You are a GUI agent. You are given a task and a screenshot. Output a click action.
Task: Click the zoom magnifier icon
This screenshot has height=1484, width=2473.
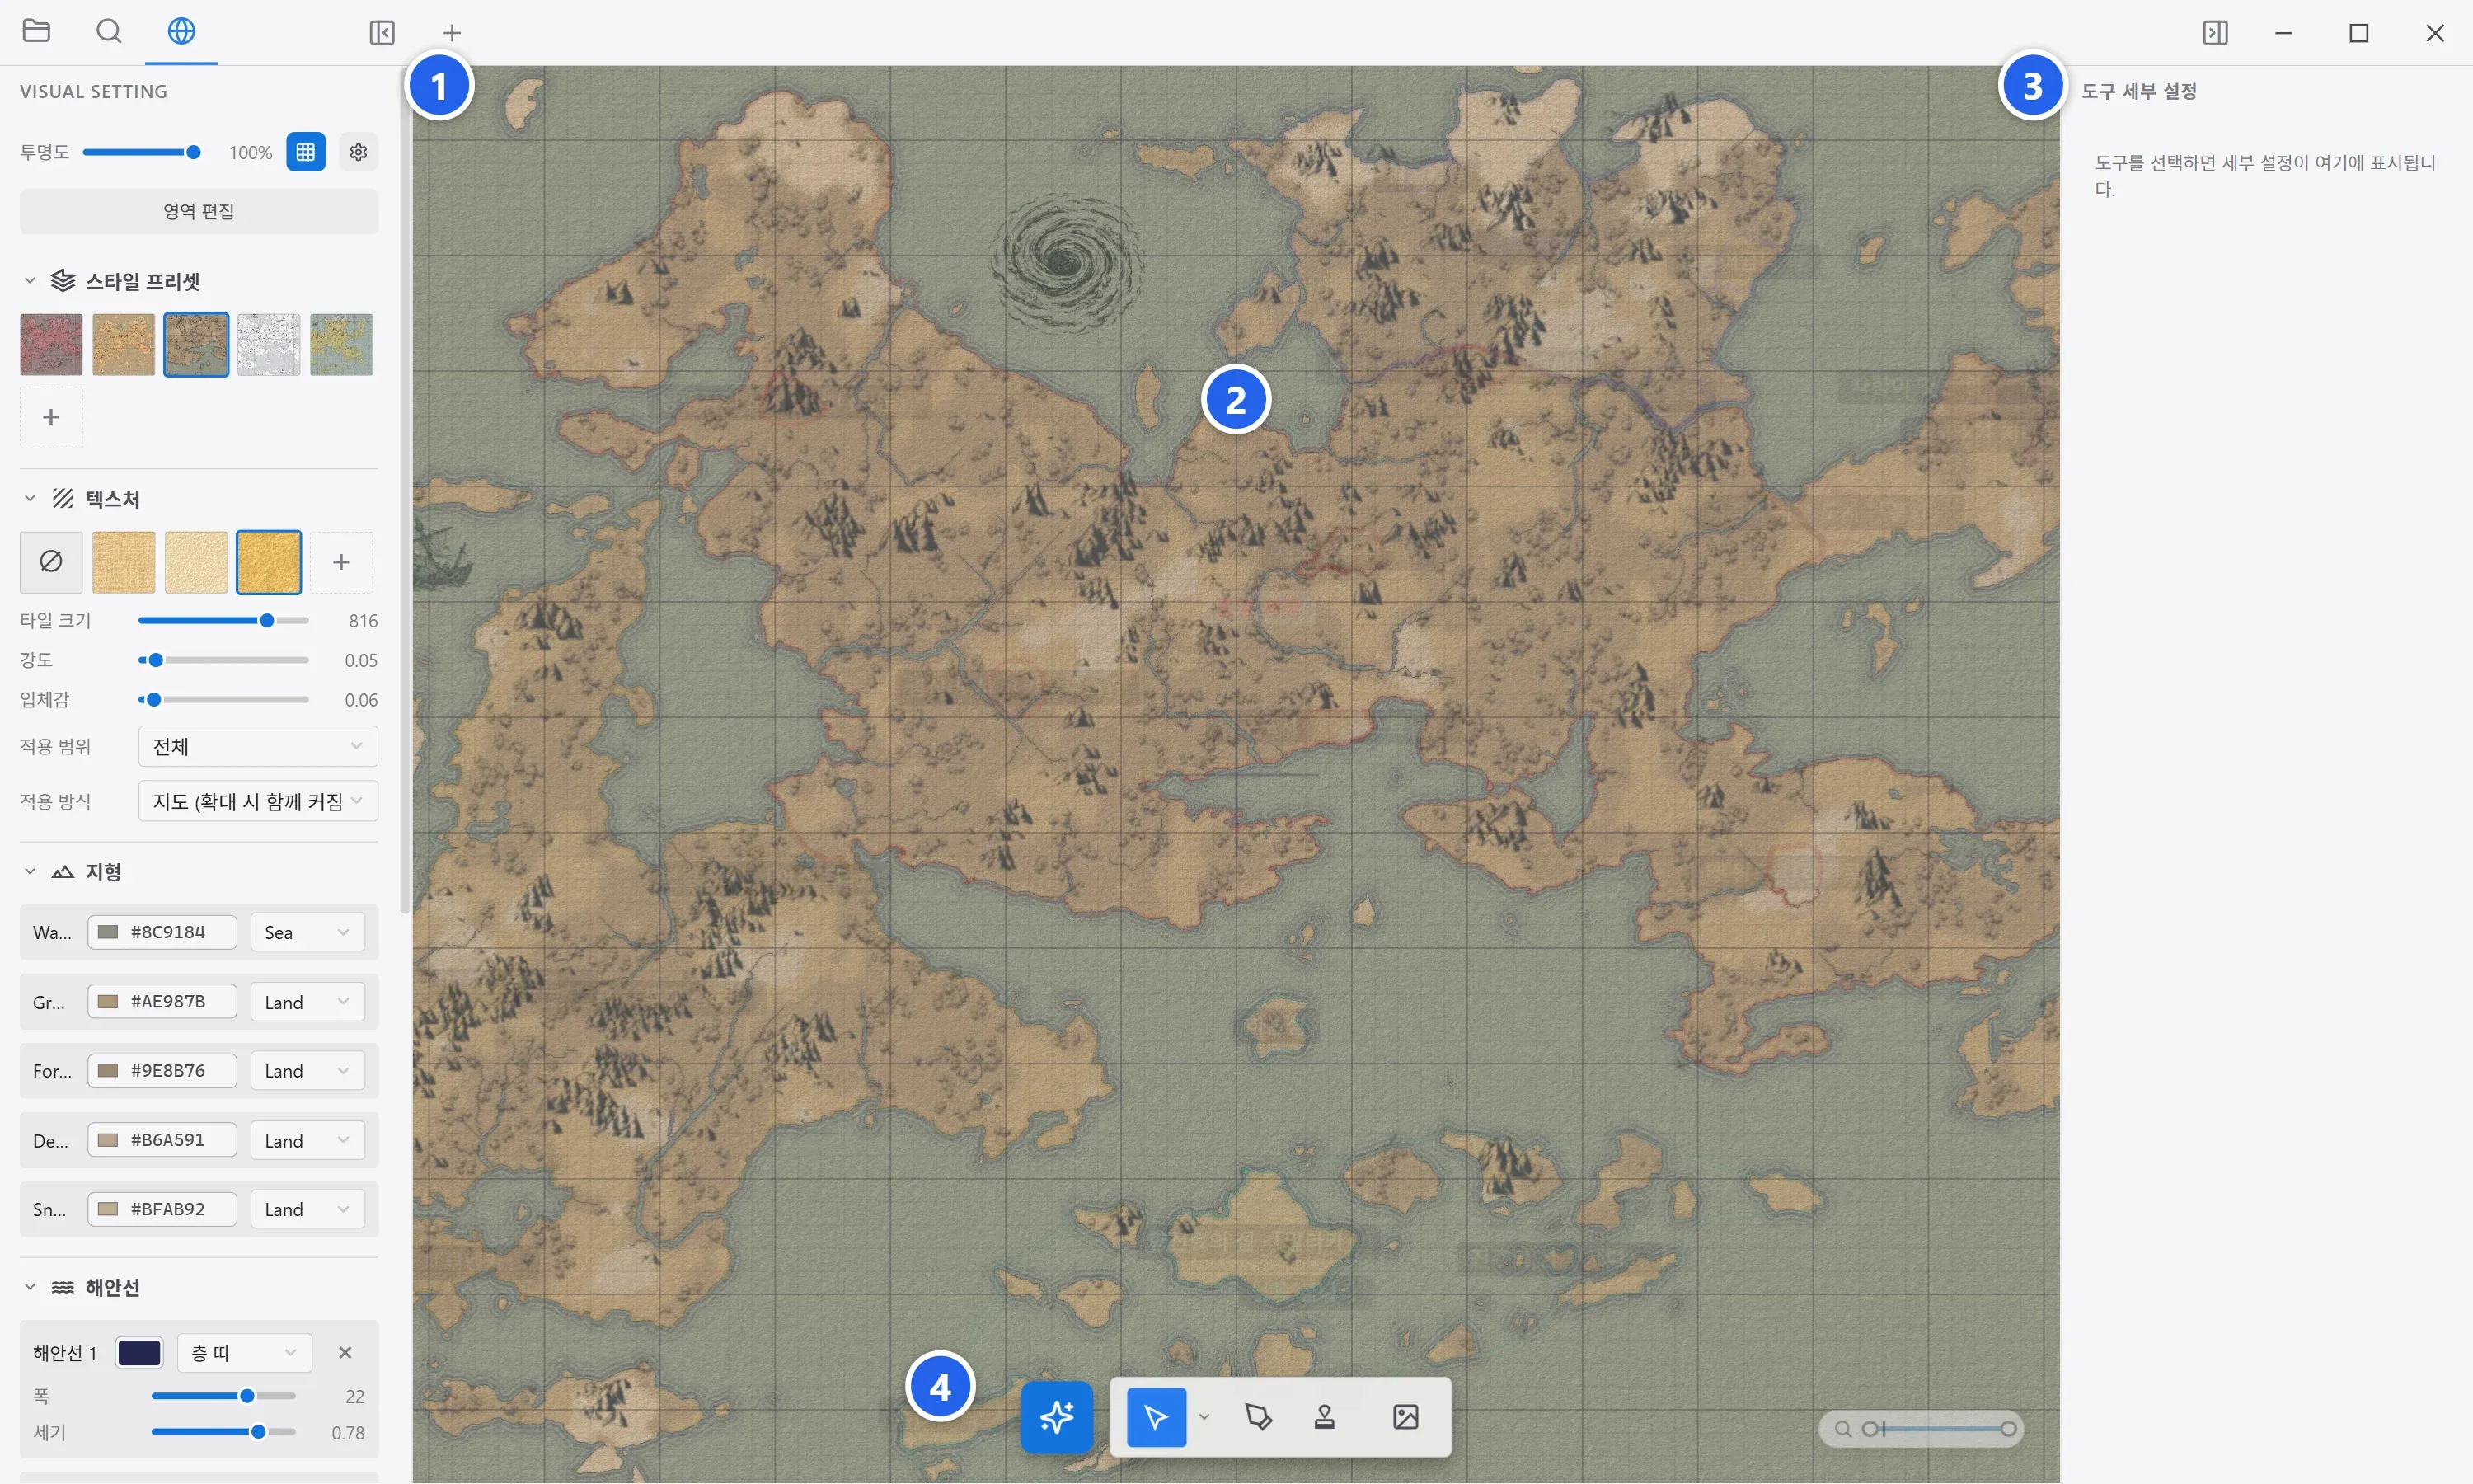coord(1843,1429)
